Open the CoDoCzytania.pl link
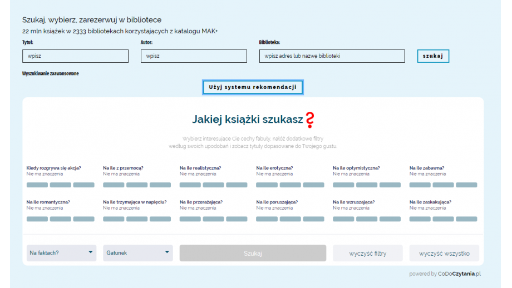This screenshot has width=512, height=288. tap(459, 274)
